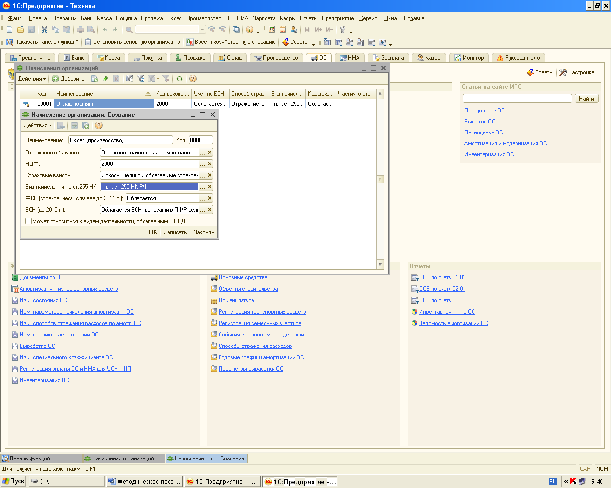The width and height of the screenshot is (611, 488).
Task: Open the Сервис menu
Action: pos(368,18)
